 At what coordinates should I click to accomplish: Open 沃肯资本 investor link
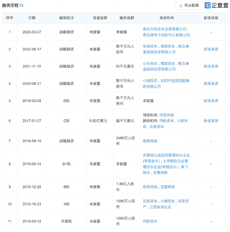click(157, 127)
